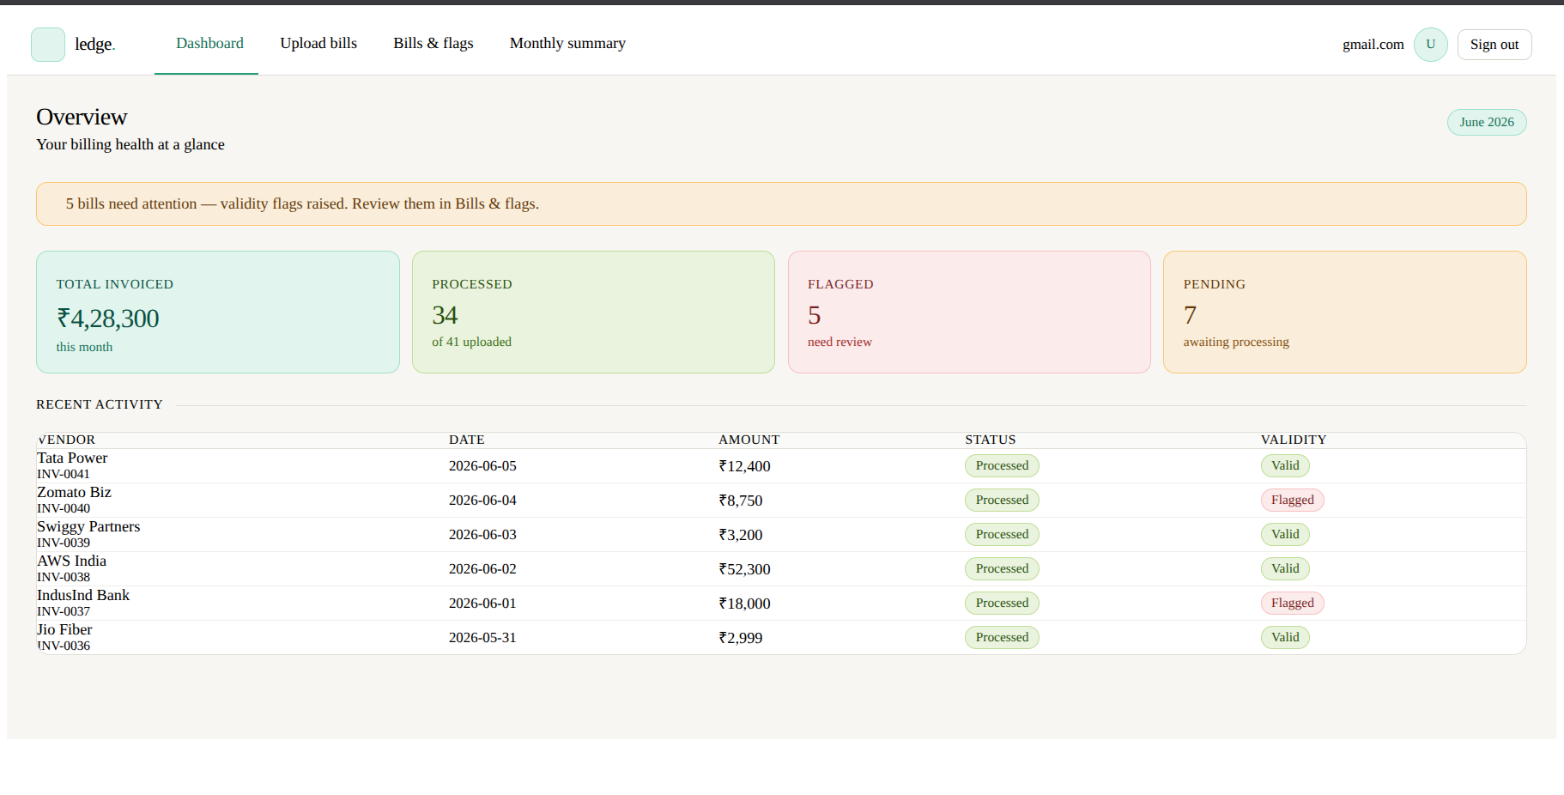Image resolution: width=1564 pixels, height=795 pixels.
Task: Click Valid badge in AWS India row
Action: pyautogui.click(x=1285, y=568)
